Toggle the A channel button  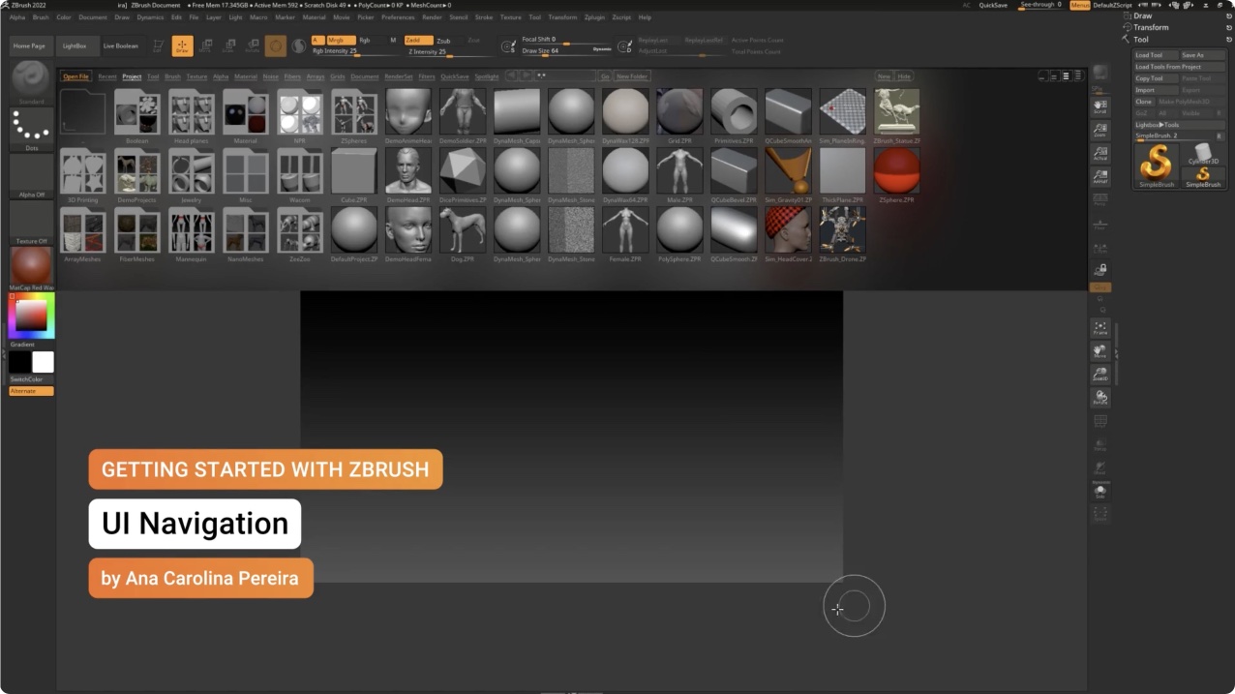tap(317, 40)
